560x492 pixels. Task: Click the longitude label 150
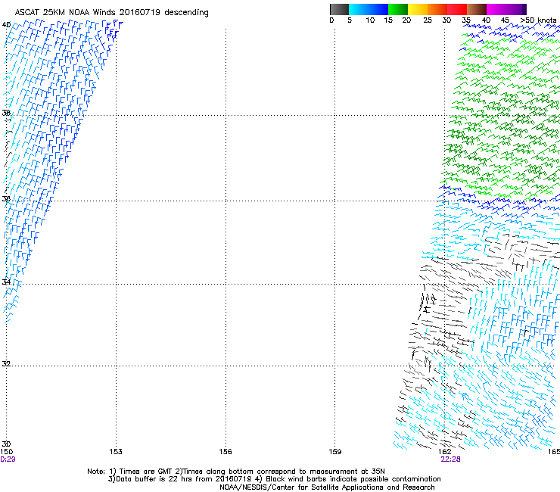tap(6, 452)
